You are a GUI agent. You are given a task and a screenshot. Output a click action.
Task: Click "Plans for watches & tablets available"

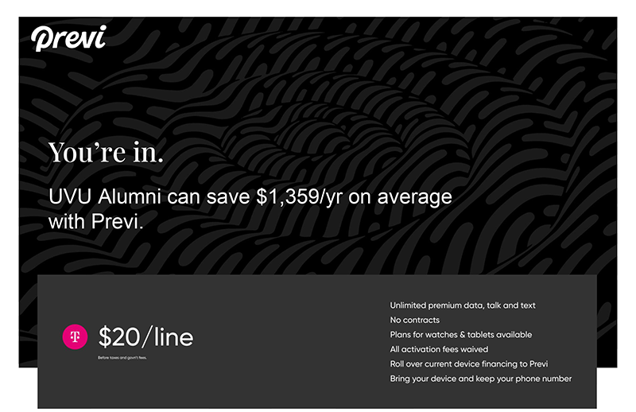coord(460,335)
